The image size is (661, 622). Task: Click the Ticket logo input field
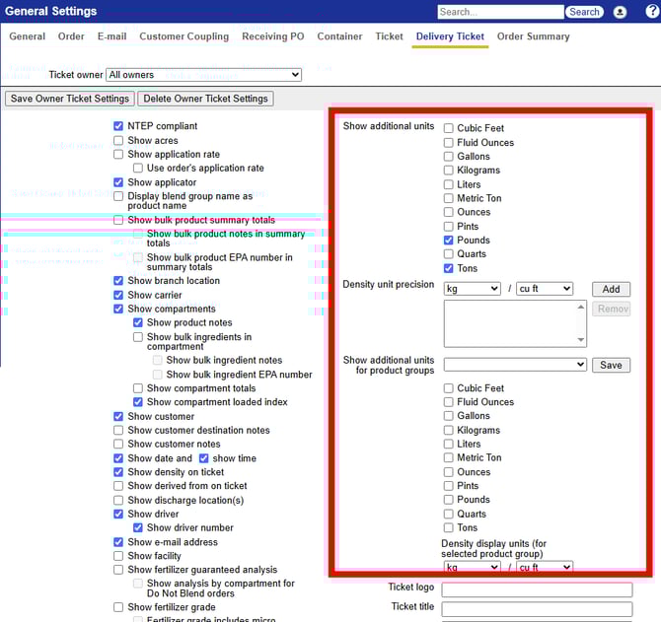537,589
